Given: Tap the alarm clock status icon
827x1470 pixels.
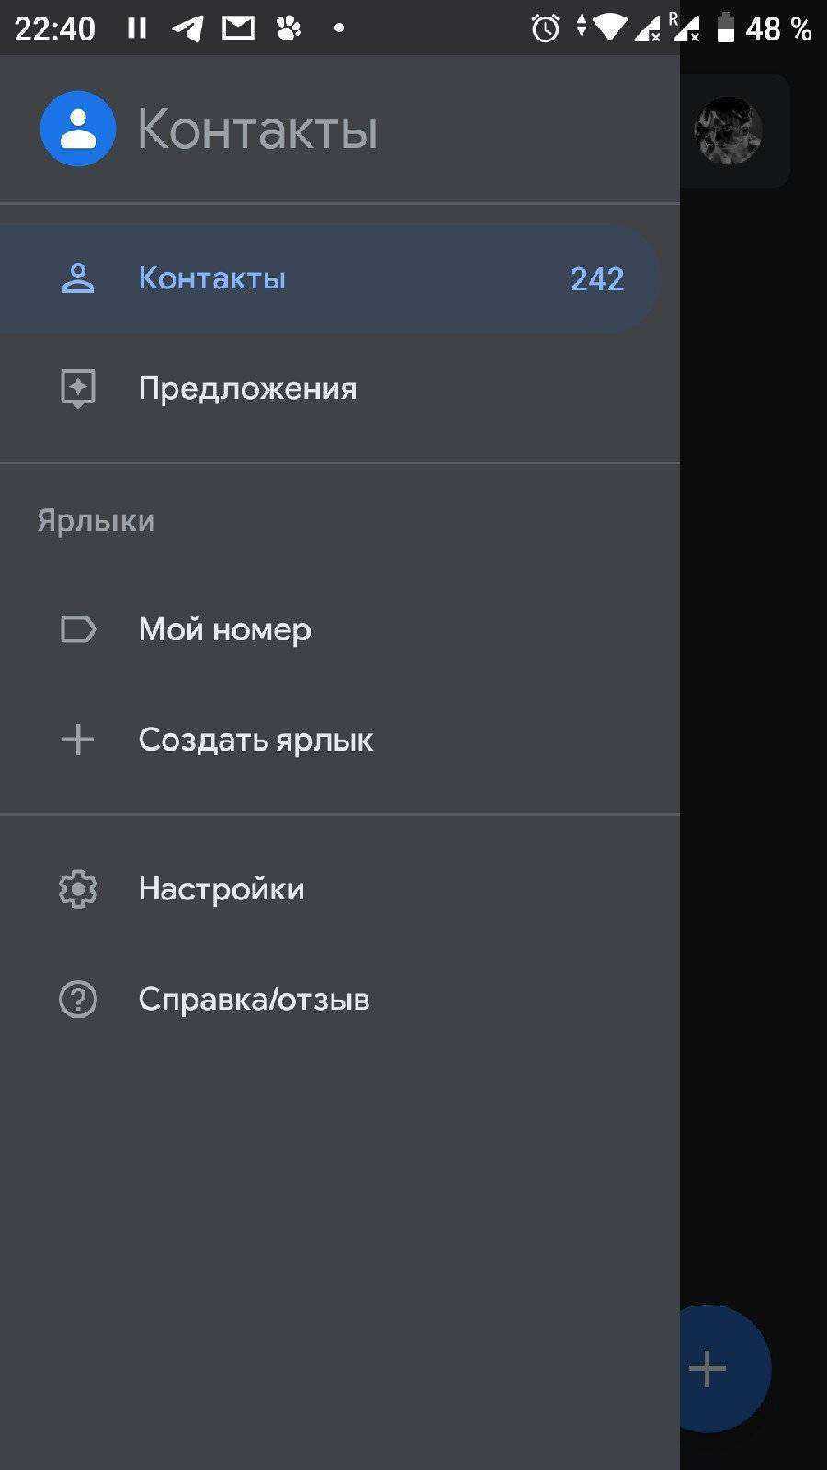Looking at the screenshot, I should pyautogui.click(x=545, y=28).
